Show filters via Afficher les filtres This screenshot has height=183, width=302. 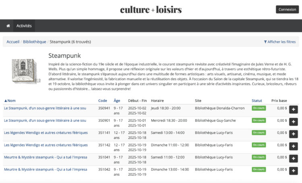click(x=279, y=42)
